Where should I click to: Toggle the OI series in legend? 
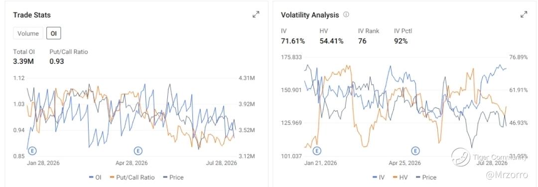[95, 178]
